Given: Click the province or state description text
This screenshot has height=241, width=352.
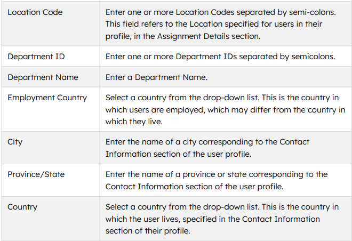Looking at the screenshot, I should click(x=217, y=180).
